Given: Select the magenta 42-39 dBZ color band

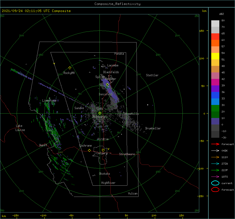Looking at the screenshot, I should (215, 82).
